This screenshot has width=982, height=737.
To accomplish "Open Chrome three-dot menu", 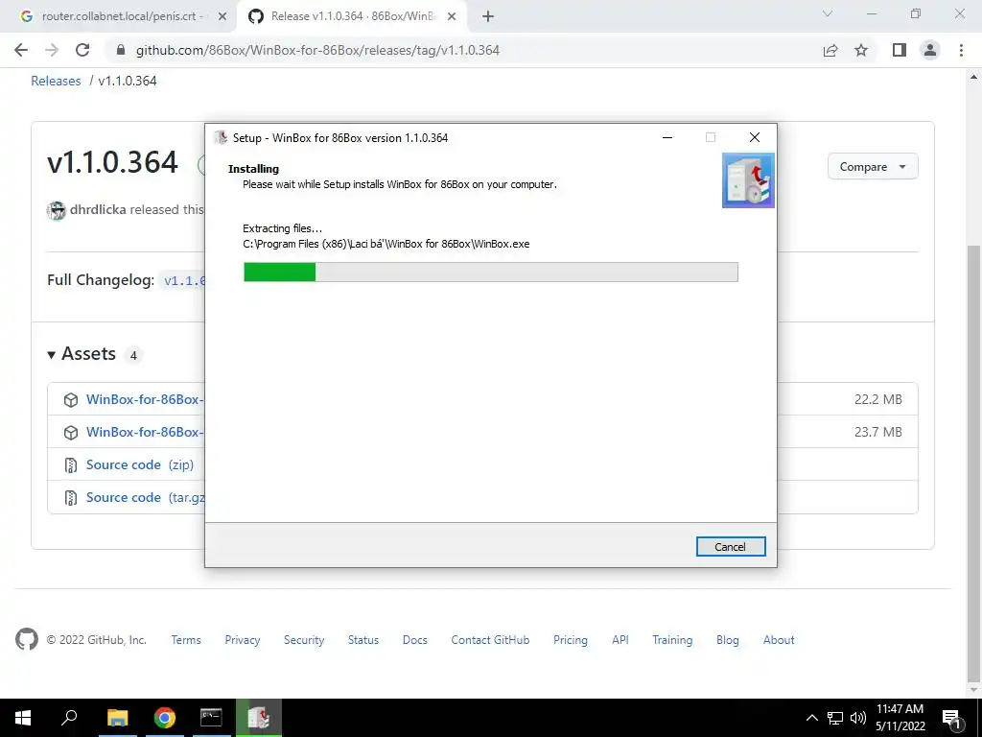I will tap(961, 50).
